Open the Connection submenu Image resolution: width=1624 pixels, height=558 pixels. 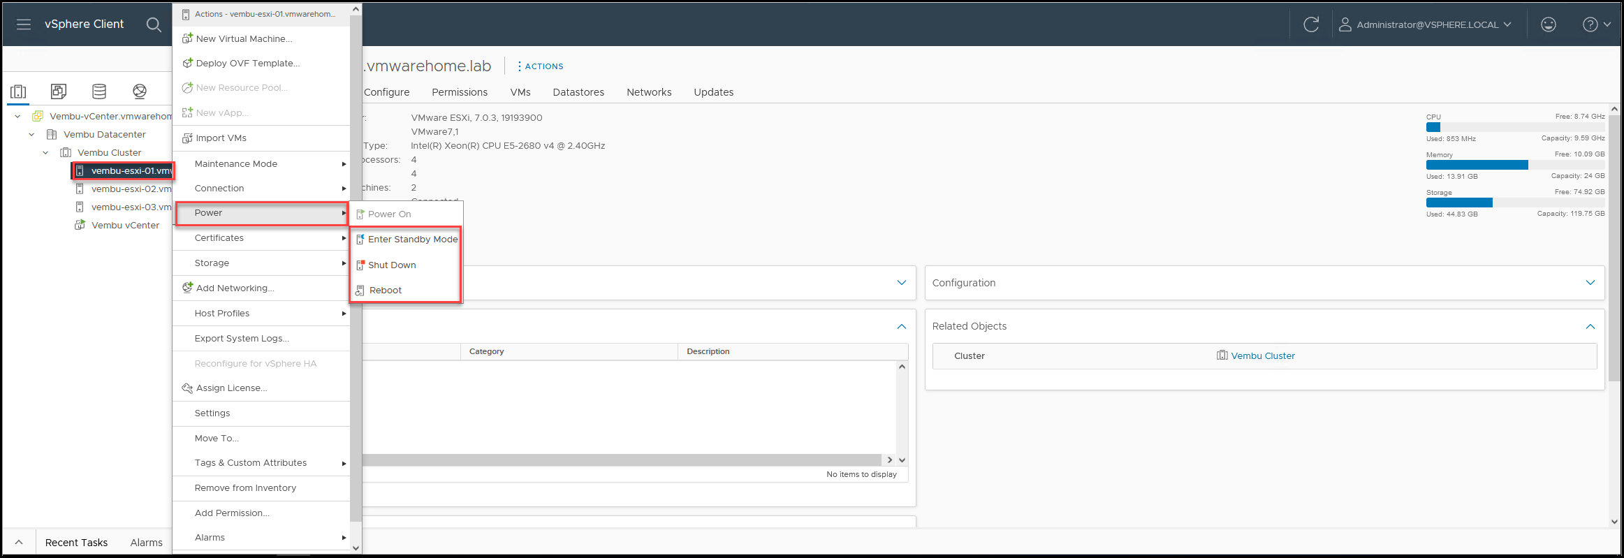(261, 188)
